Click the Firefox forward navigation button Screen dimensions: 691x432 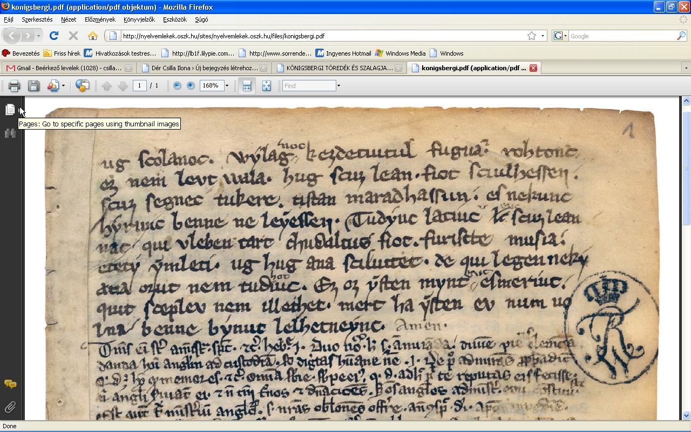pos(28,36)
